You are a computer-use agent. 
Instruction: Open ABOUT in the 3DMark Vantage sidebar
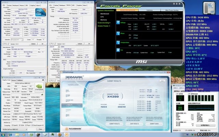(x=67, y=115)
